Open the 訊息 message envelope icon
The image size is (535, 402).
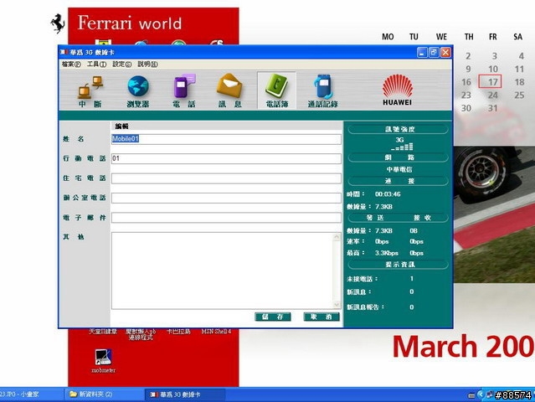pyautogui.click(x=229, y=90)
